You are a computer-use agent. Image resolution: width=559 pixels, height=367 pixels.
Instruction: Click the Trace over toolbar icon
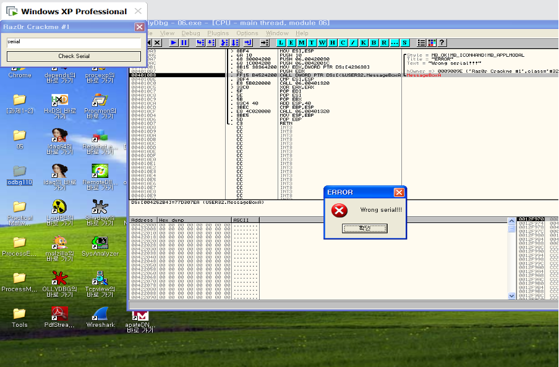coord(234,43)
